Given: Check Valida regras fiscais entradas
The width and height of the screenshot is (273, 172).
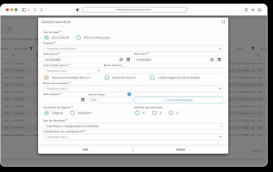Looking at the screenshot, I should click(x=152, y=78).
